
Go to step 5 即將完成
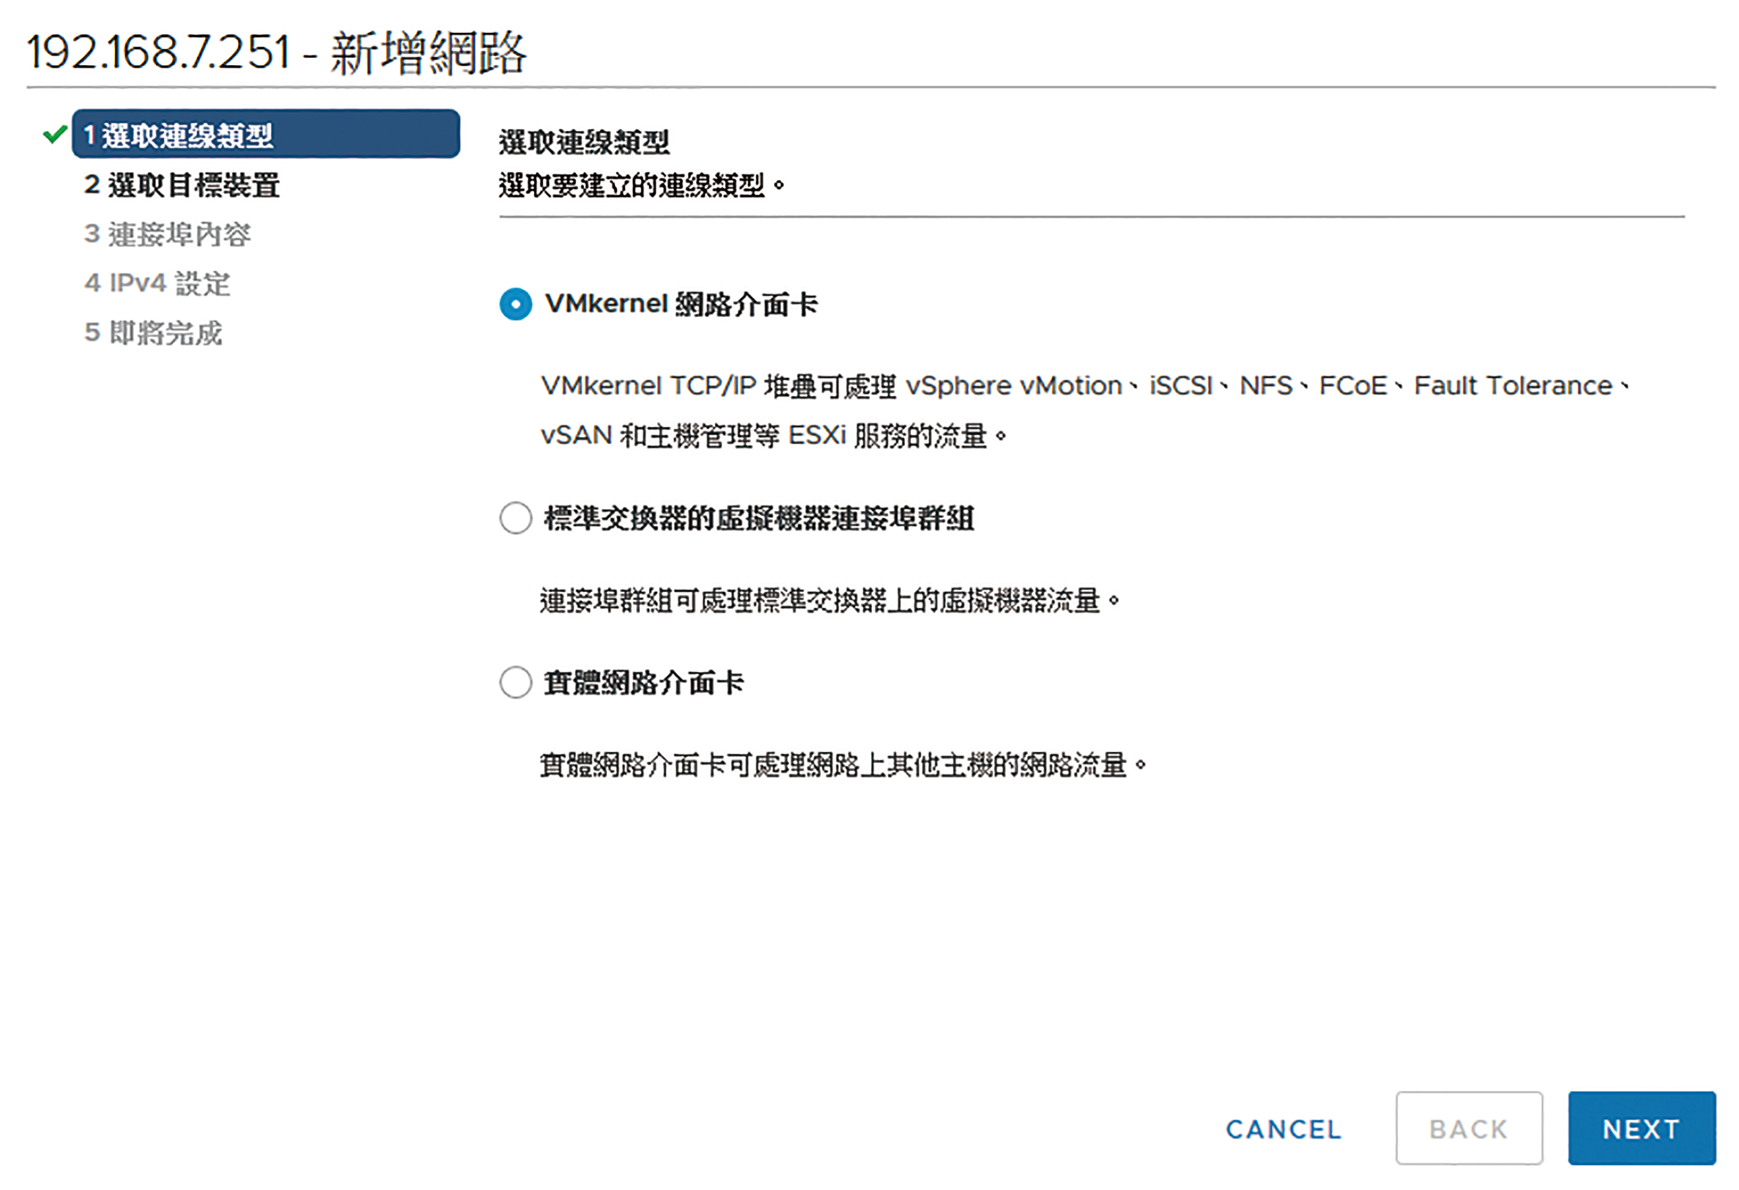tap(153, 333)
